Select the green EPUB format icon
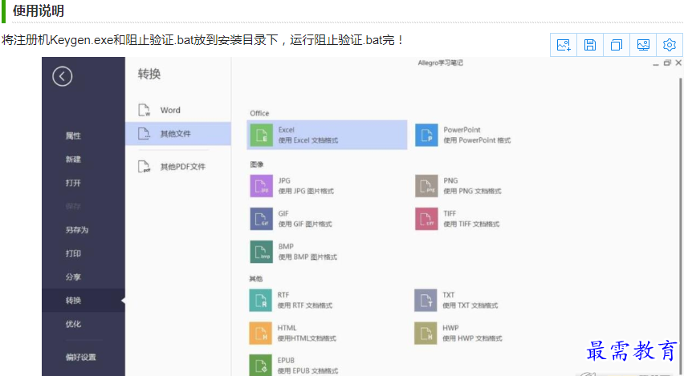The height and width of the screenshot is (376, 684). coord(260,365)
